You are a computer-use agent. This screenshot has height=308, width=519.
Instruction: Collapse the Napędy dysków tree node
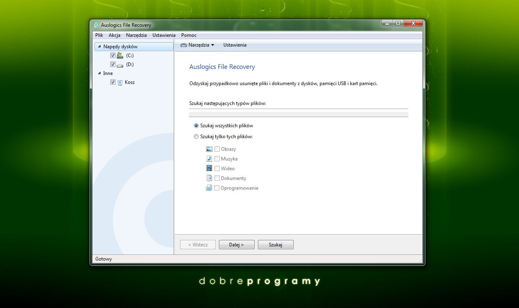click(99, 47)
